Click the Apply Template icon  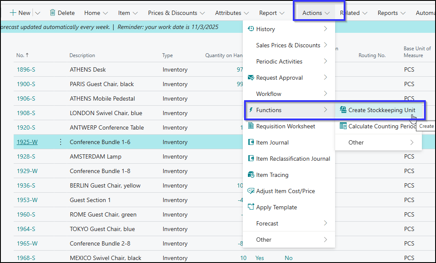point(251,207)
